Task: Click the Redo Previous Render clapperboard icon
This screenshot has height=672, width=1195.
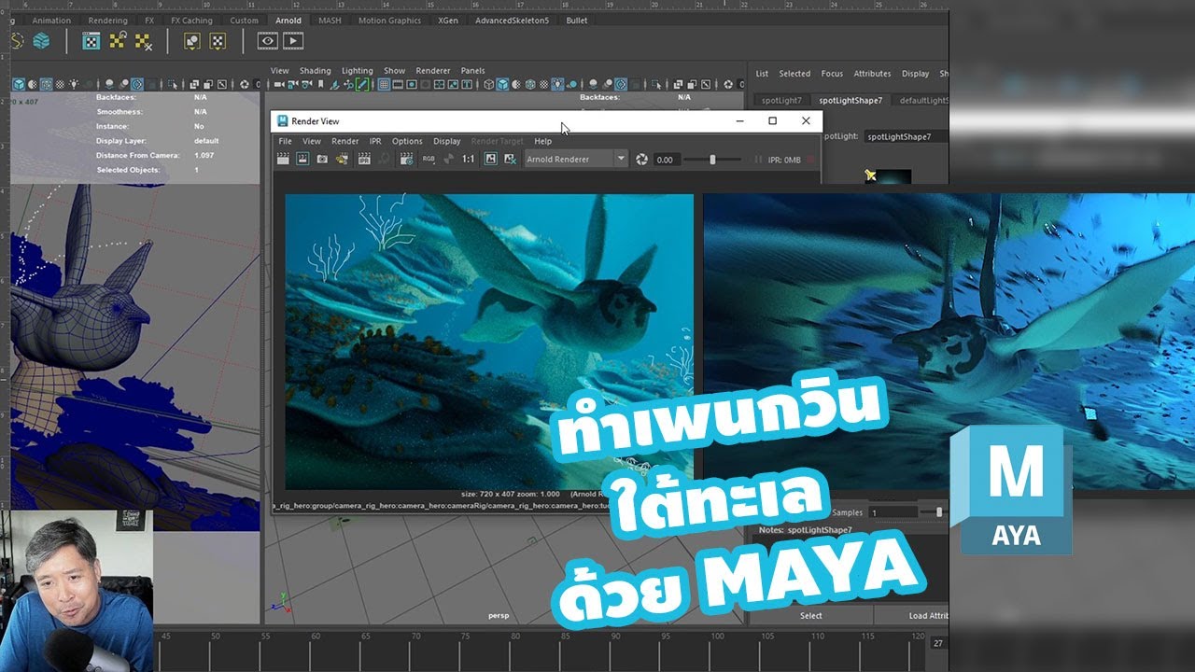Action: 283,159
